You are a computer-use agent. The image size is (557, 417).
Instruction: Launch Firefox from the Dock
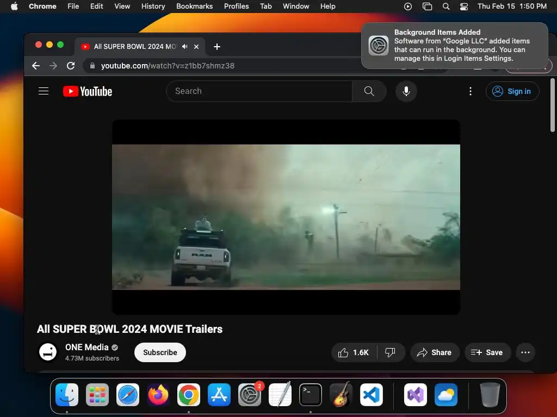158,395
